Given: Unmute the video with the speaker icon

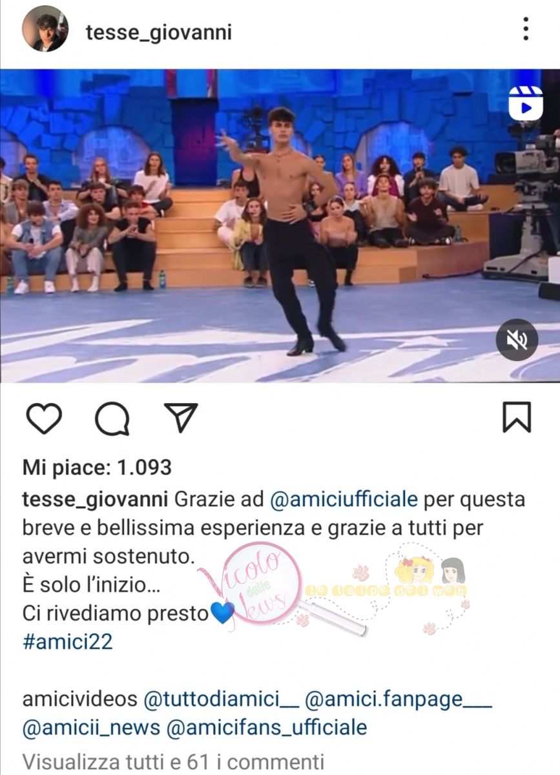Looking at the screenshot, I should pos(517,339).
